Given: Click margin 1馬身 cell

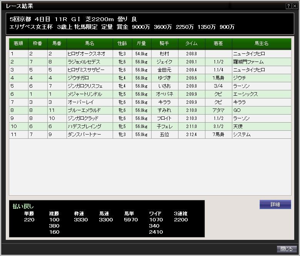Looking at the screenshot, I should point(218,78).
